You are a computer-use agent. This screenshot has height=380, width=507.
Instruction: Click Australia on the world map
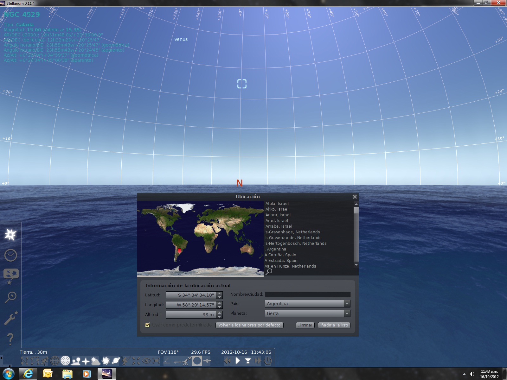pos(247,250)
